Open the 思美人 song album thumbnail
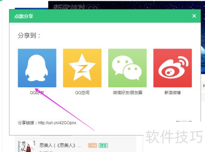 (27, 146)
